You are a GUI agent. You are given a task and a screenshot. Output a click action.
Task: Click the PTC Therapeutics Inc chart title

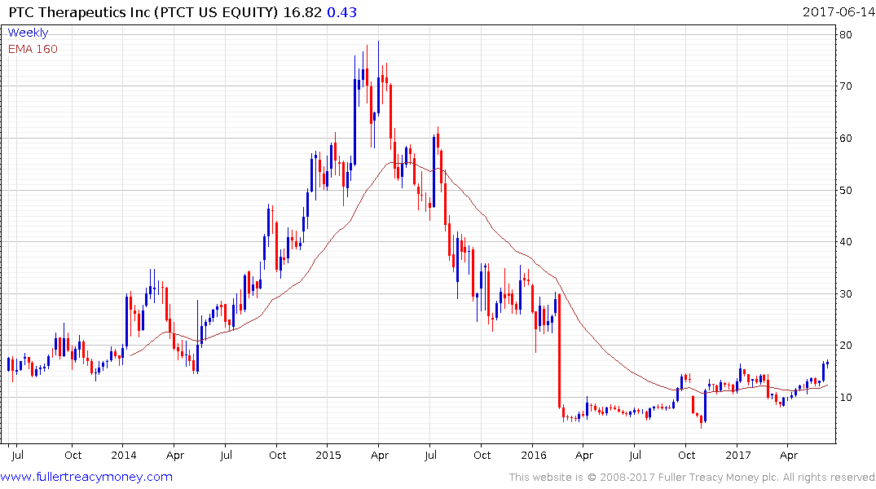point(143,11)
